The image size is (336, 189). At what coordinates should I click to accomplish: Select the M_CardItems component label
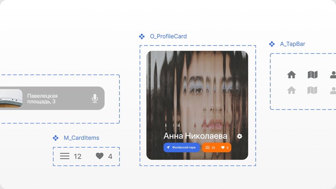[x=81, y=138]
